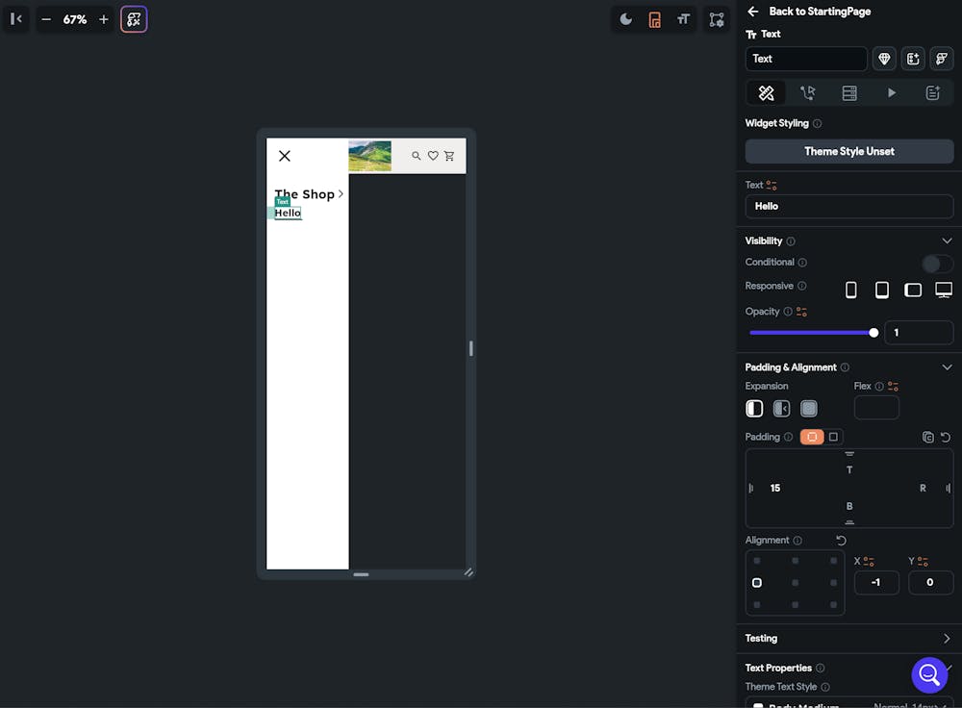Edit top padding T field
962x708 pixels.
pyautogui.click(x=849, y=470)
